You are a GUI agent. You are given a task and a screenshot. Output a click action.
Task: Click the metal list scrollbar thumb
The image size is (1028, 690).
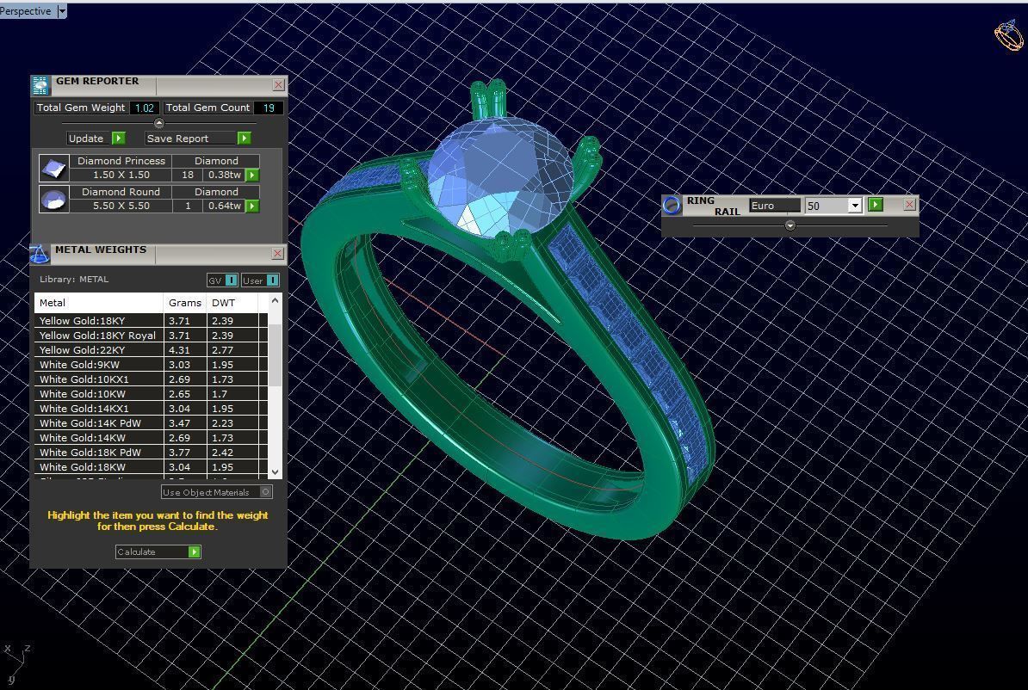tap(275, 354)
